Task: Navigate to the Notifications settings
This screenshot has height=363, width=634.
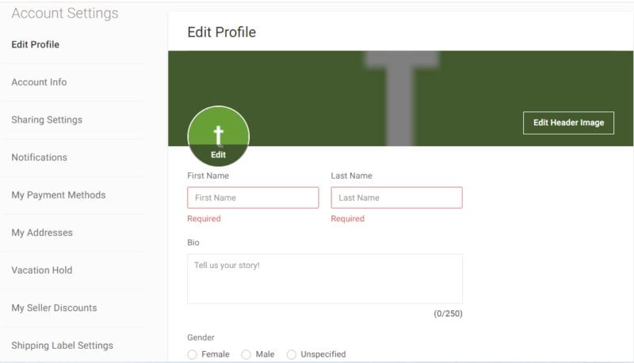Action: 39,157
